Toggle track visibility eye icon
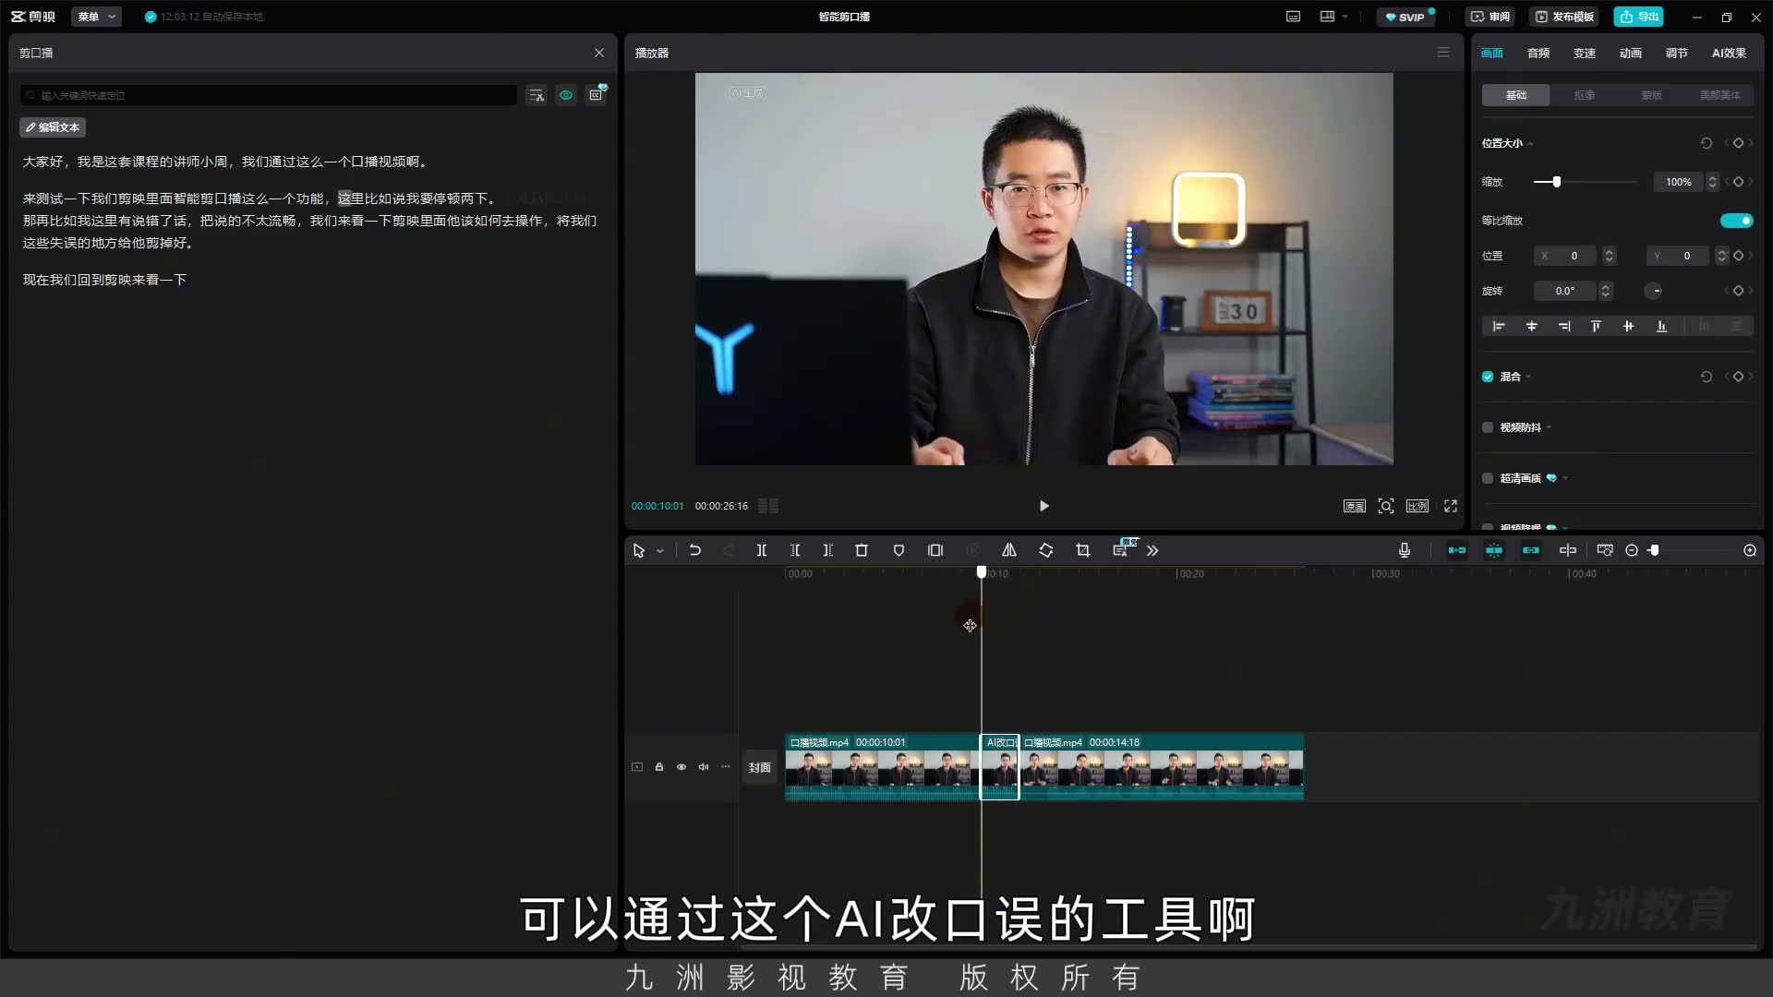The height and width of the screenshot is (997, 1773). (681, 767)
